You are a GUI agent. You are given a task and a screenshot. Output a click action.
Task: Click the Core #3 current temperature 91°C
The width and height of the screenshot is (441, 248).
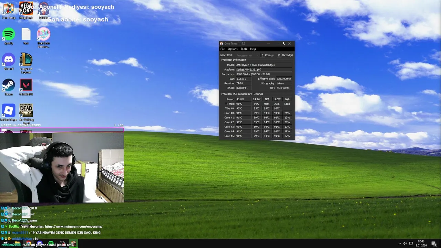point(243,127)
